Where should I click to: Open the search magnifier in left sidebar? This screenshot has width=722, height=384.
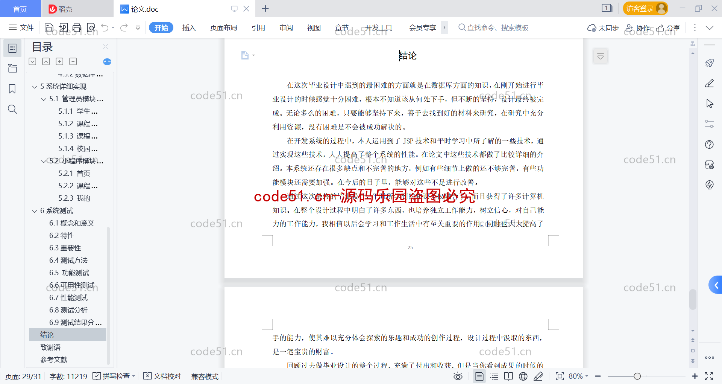[x=12, y=109]
